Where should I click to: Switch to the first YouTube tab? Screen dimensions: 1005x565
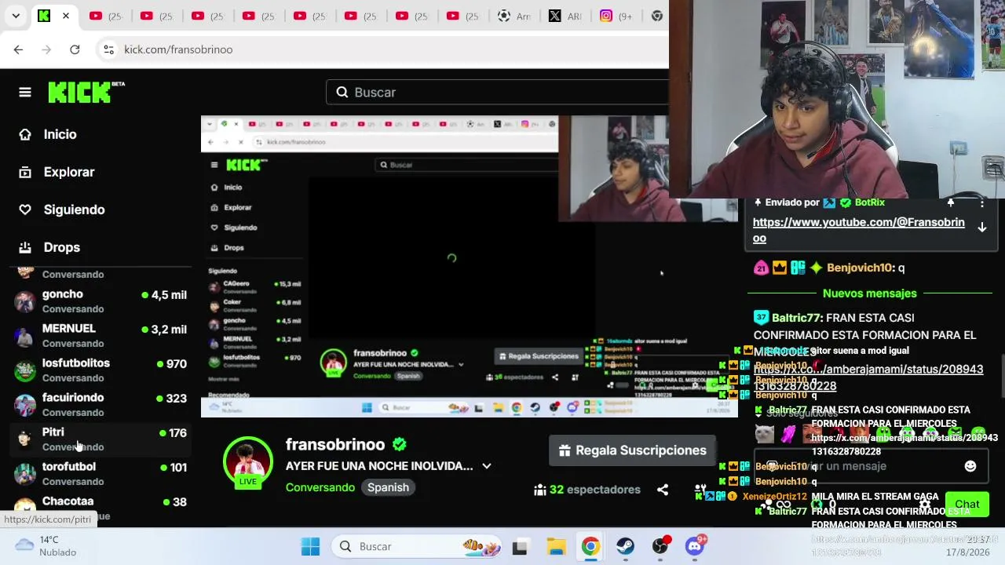coord(104,16)
